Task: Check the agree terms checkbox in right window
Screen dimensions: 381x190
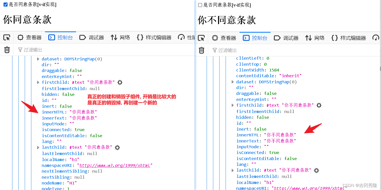Action: point(200,5)
